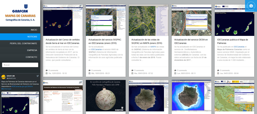Screen dimensions: 257x114
Task: Click calendar icon next to Vie, 12/01/2018
Action: [x=47, y=73]
